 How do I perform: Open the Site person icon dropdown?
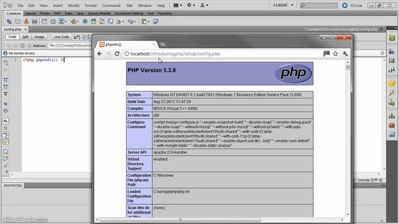point(204,5)
